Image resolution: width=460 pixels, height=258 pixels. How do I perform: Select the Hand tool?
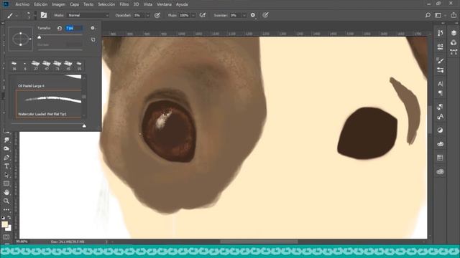[6, 192]
